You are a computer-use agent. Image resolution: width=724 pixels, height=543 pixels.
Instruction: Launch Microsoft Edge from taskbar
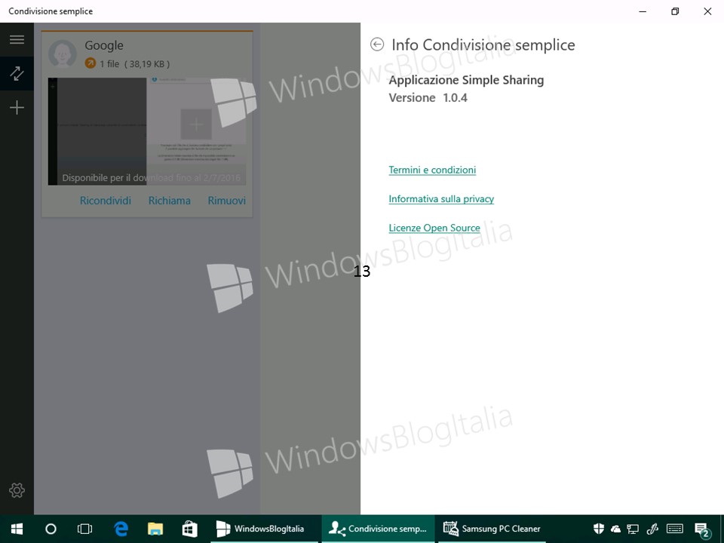tap(121, 529)
